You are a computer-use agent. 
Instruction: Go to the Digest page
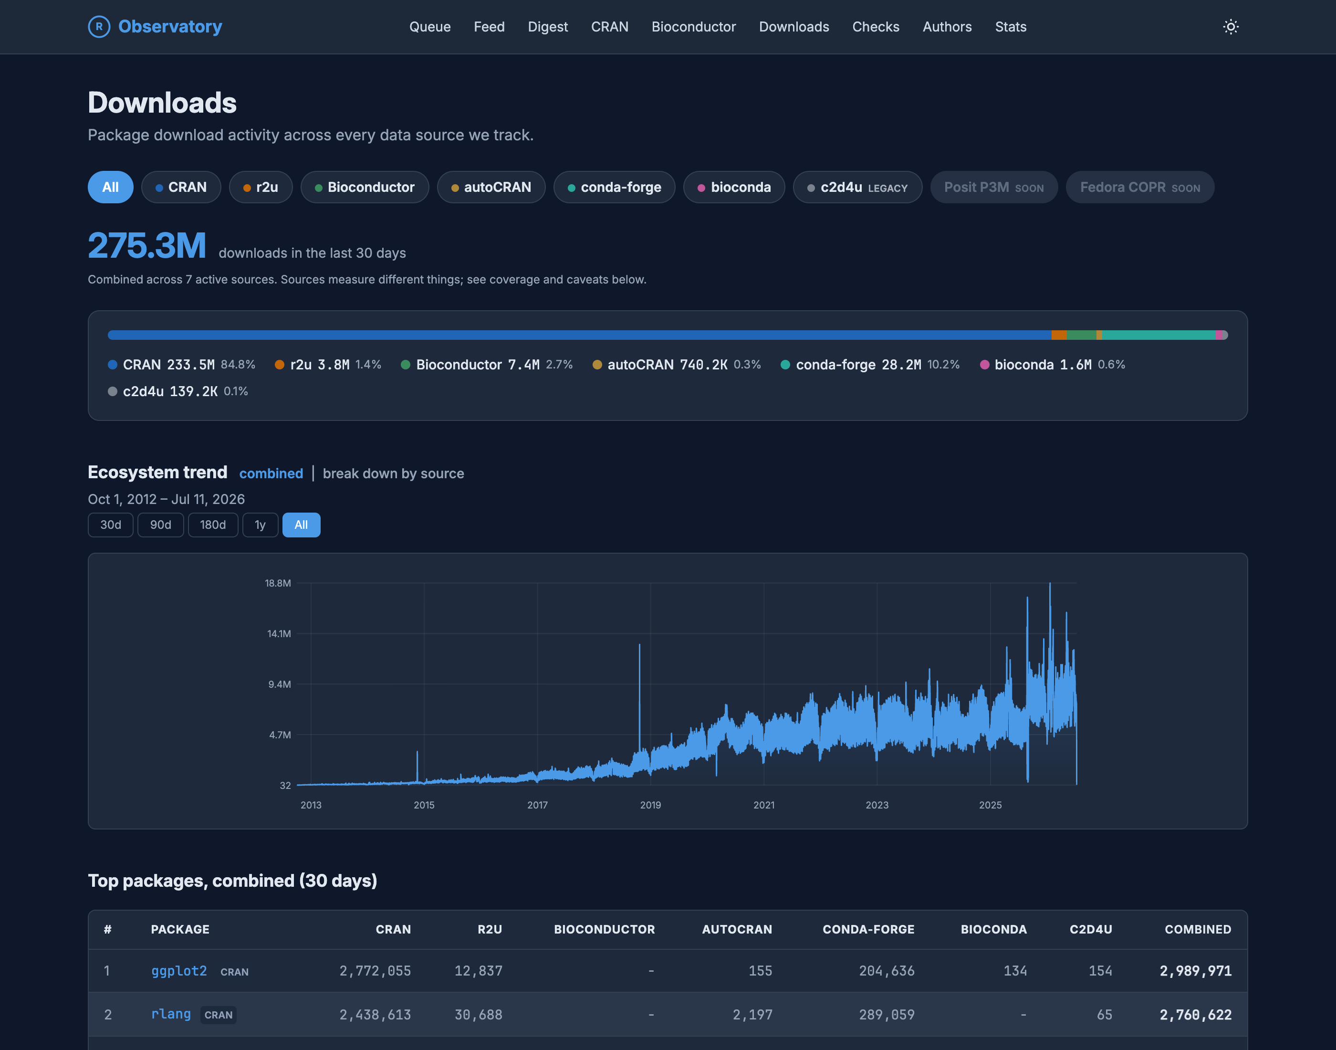(x=548, y=26)
